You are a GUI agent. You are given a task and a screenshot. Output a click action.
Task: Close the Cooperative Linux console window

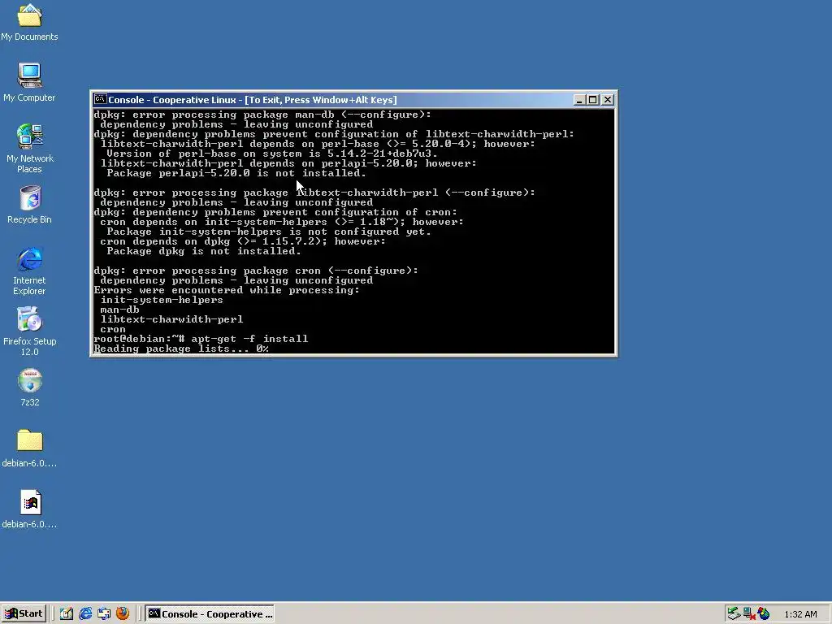tap(608, 100)
